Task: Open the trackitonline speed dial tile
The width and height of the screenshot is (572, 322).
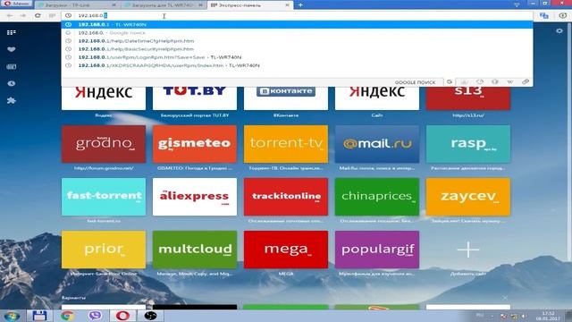Action: pyautogui.click(x=286, y=197)
